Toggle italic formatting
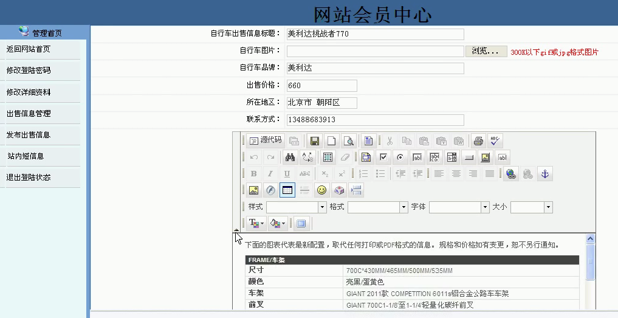618x318 pixels. (270, 174)
